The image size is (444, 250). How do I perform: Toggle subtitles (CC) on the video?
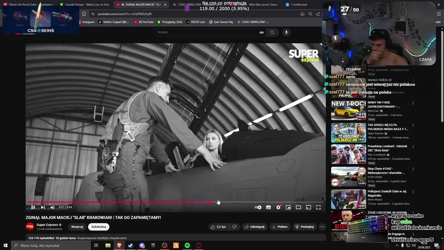268,207
